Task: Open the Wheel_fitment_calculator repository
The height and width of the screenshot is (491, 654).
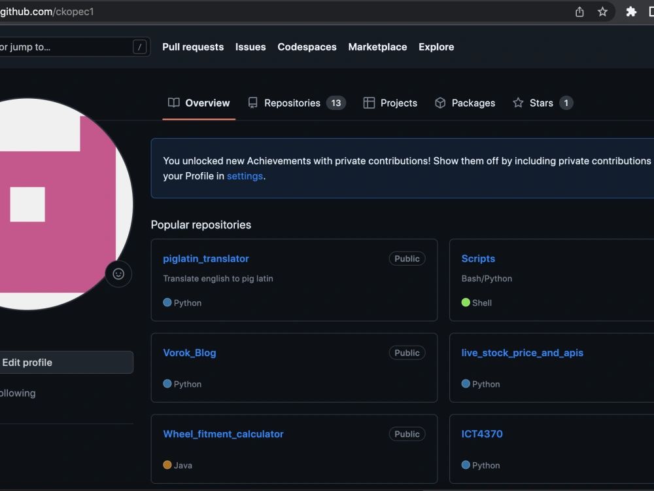Action: [x=223, y=434]
